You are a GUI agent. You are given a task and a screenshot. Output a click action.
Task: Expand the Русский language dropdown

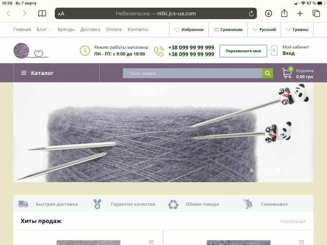264,29
